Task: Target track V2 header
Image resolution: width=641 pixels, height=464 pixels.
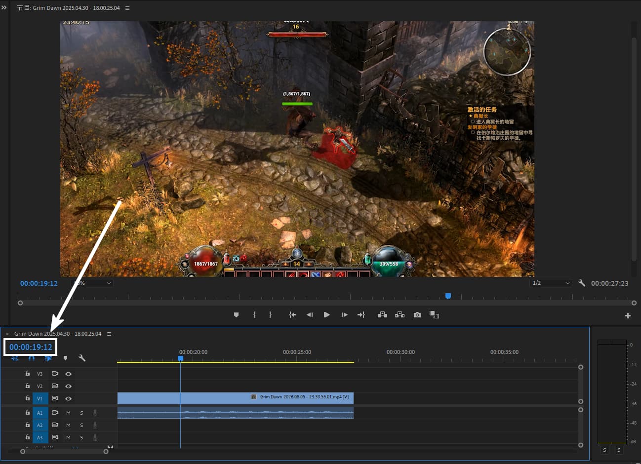Action: (x=40, y=386)
